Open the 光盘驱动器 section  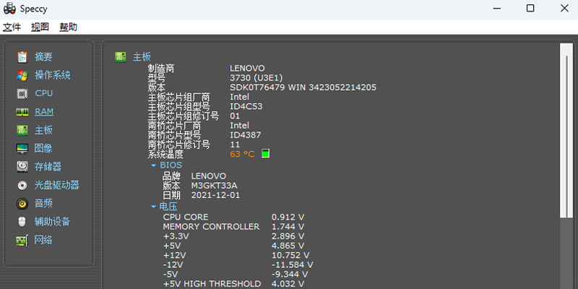tap(57, 185)
